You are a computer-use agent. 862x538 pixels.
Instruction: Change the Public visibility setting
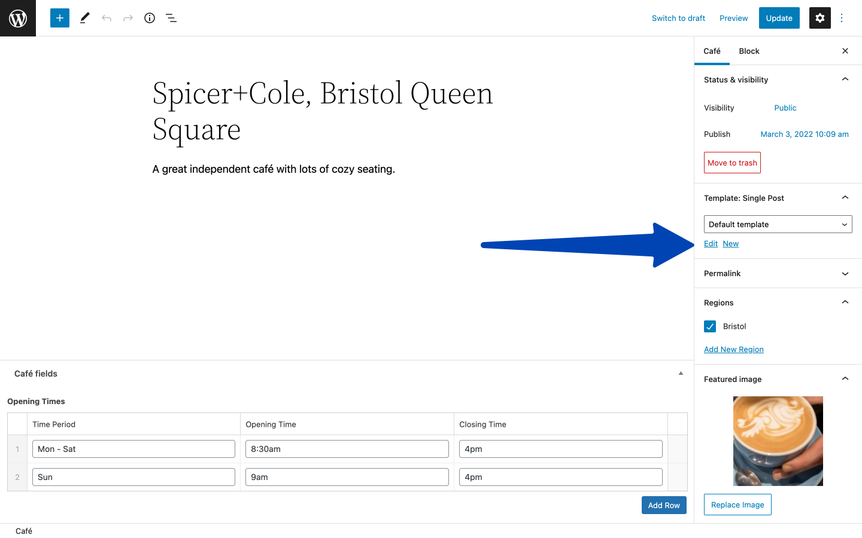(785, 108)
